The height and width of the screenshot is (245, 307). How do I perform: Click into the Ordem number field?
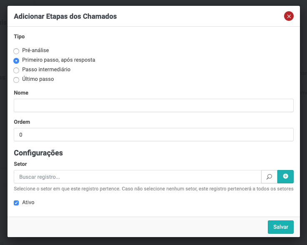153,135
